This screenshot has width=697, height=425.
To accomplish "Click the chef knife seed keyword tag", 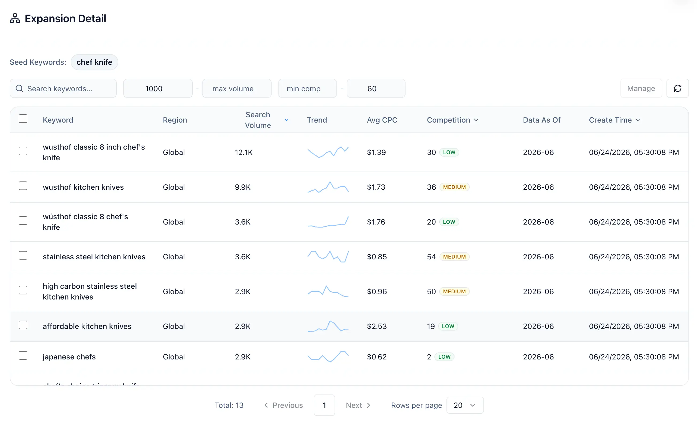I will pos(94,62).
